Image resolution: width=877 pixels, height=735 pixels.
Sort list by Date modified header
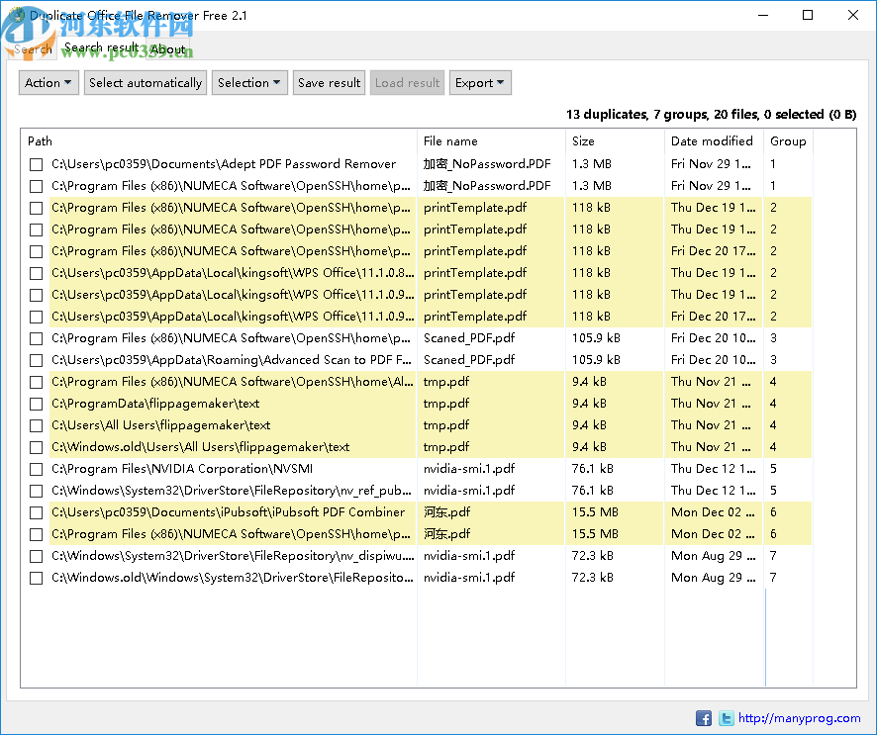712,140
